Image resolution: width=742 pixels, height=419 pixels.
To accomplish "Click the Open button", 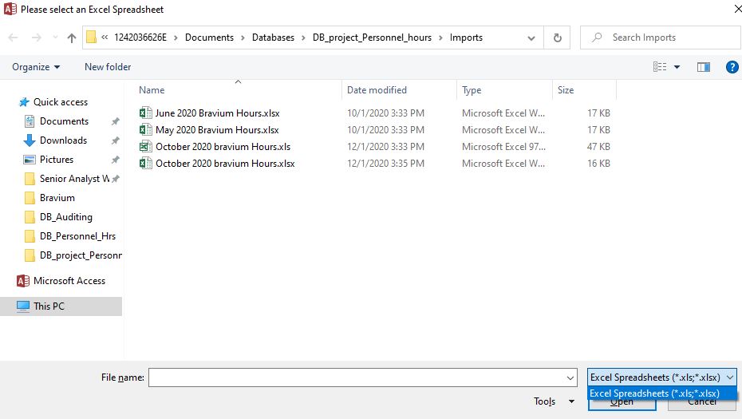I will click(x=622, y=405).
